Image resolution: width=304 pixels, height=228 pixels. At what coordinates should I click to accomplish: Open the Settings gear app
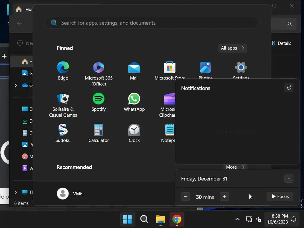tap(241, 70)
